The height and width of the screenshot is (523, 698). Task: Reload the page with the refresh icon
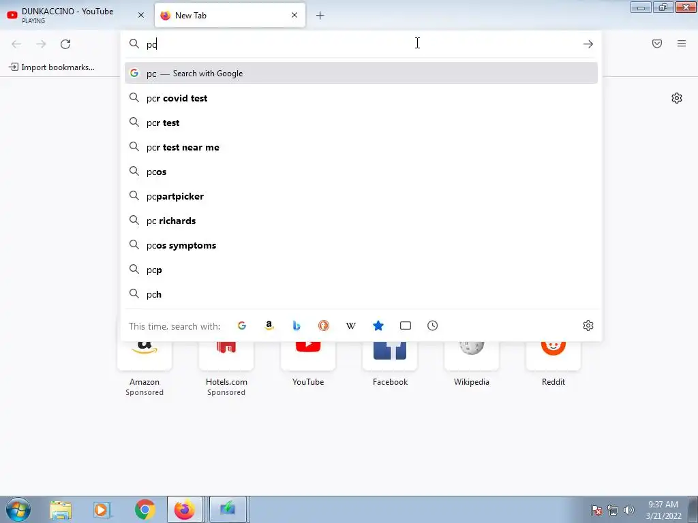tap(65, 44)
